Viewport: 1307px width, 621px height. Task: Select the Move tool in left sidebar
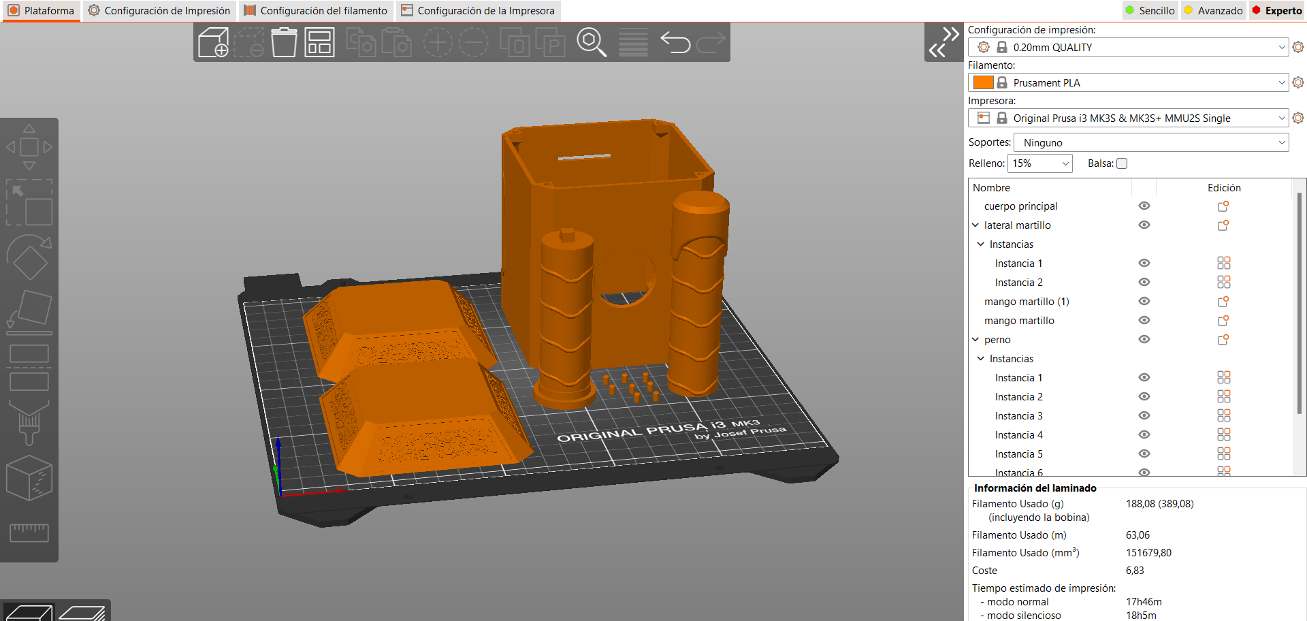point(29,147)
